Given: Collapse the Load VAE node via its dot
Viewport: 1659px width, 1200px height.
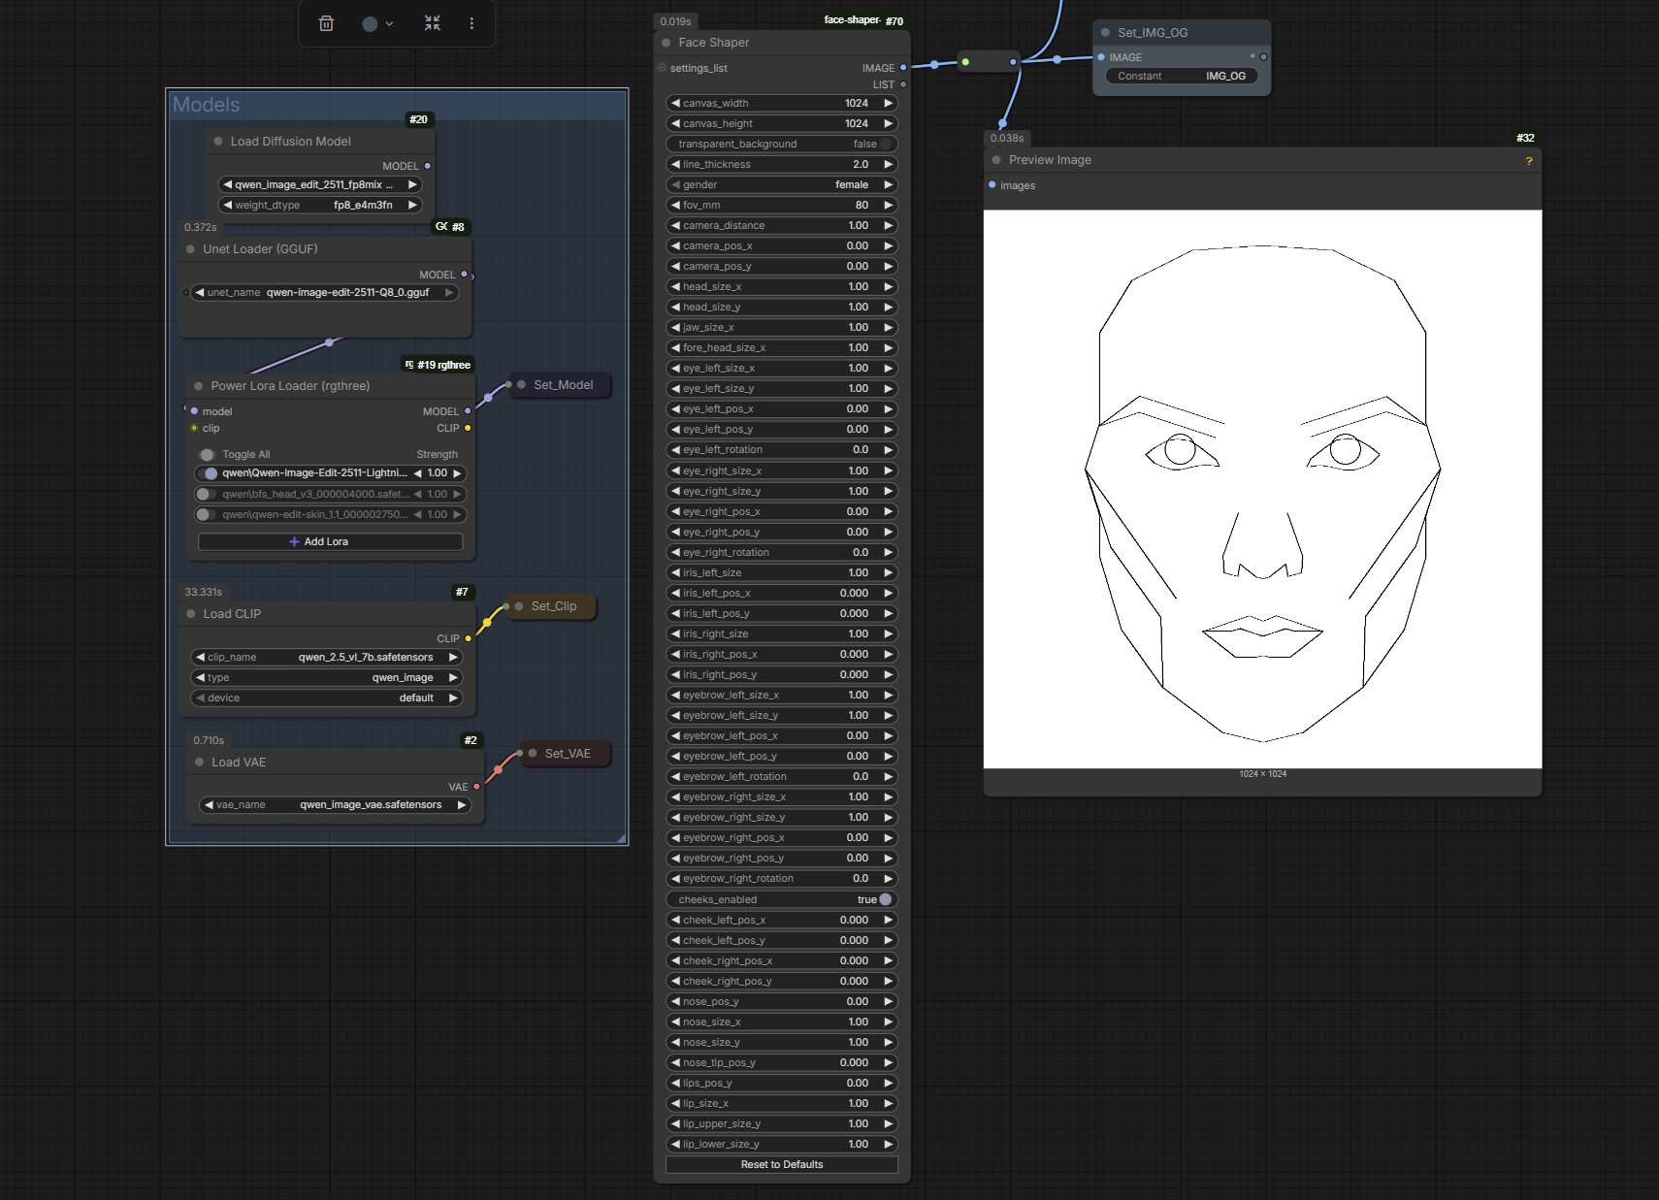Looking at the screenshot, I should (x=200, y=762).
